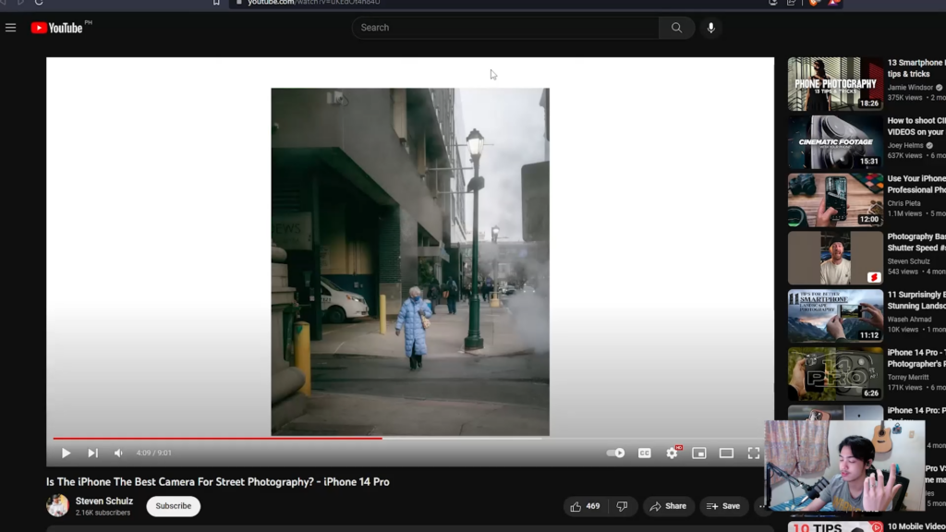
Task: Open Chris Pieta 12:00 video thumbnail
Action: pyautogui.click(x=835, y=199)
